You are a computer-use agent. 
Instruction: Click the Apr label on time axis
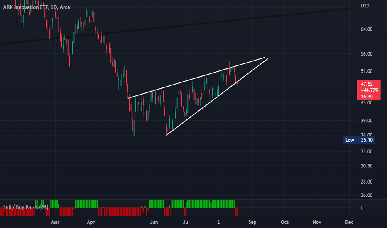point(91,222)
